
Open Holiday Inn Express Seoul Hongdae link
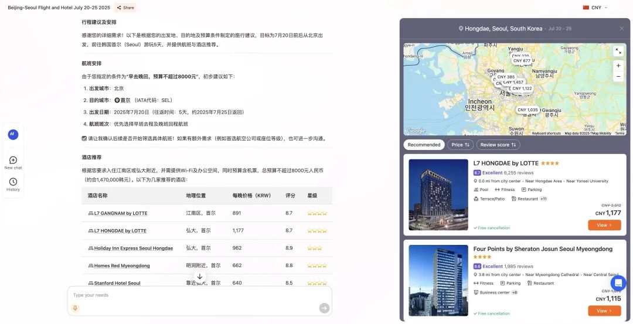point(134,248)
